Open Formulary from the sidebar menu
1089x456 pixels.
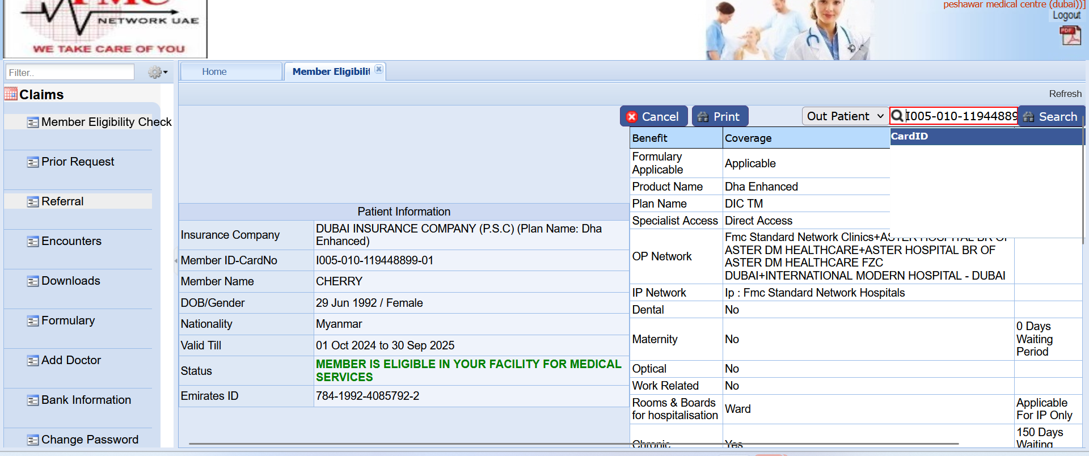[68, 320]
